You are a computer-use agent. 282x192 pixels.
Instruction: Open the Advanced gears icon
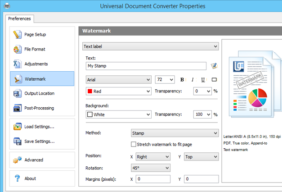(18, 160)
